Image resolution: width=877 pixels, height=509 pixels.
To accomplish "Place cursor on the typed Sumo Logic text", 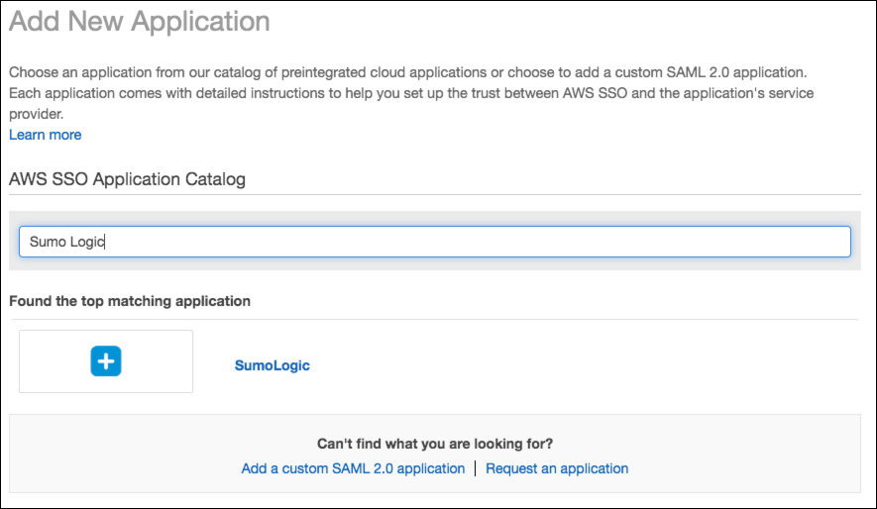I will pyautogui.click(x=67, y=242).
